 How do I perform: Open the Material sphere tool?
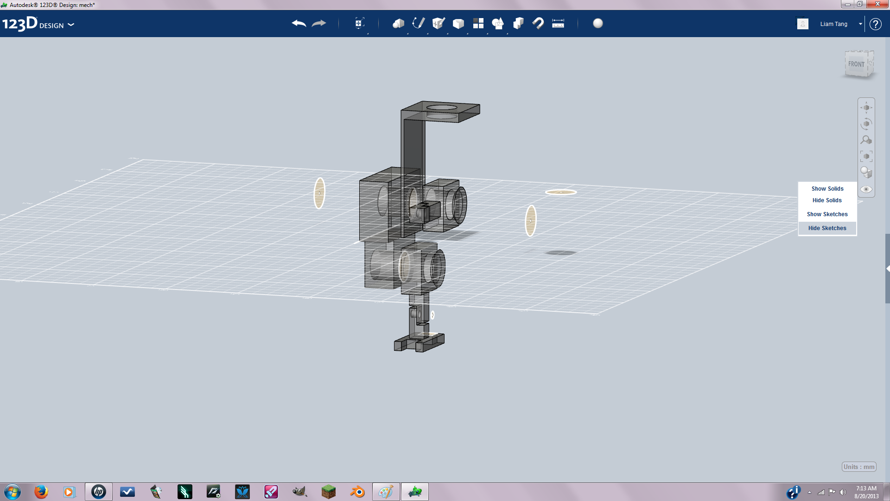pyautogui.click(x=598, y=23)
